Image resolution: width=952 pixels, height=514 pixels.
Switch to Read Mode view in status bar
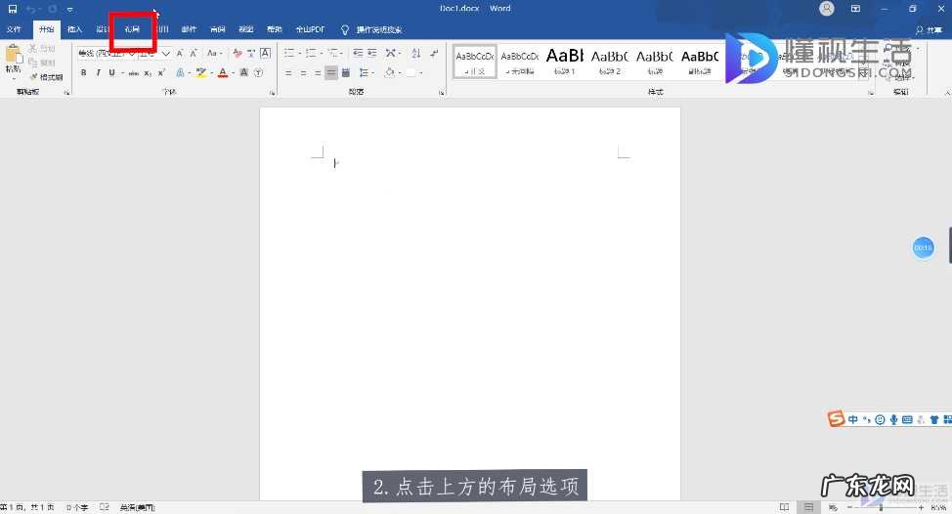[x=785, y=507]
